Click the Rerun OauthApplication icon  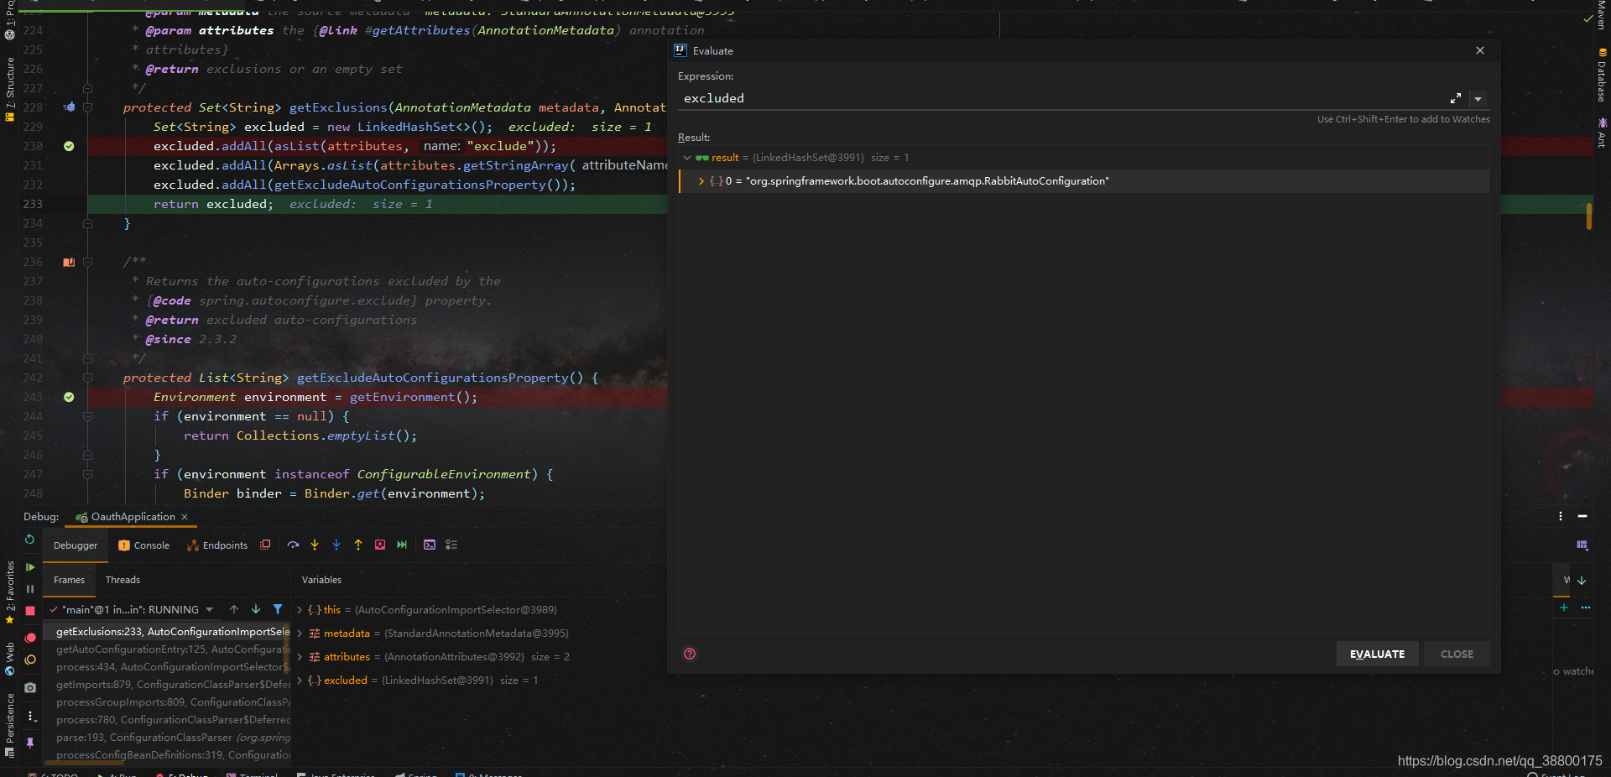(x=29, y=540)
